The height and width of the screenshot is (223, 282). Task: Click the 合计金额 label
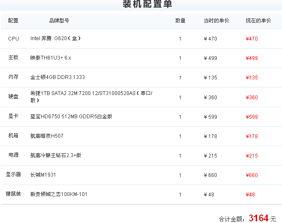pos(232,219)
